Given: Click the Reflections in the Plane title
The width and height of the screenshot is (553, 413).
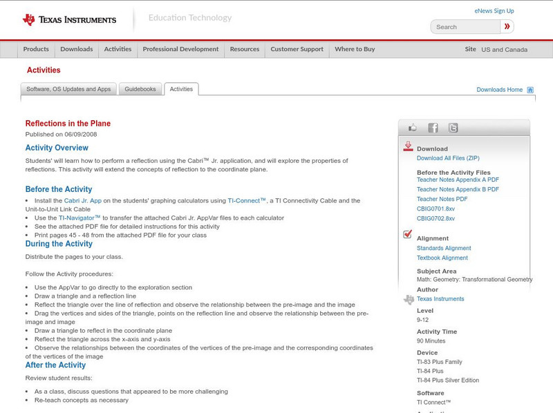Looking at the screenshot, I should tap(68, 124).
